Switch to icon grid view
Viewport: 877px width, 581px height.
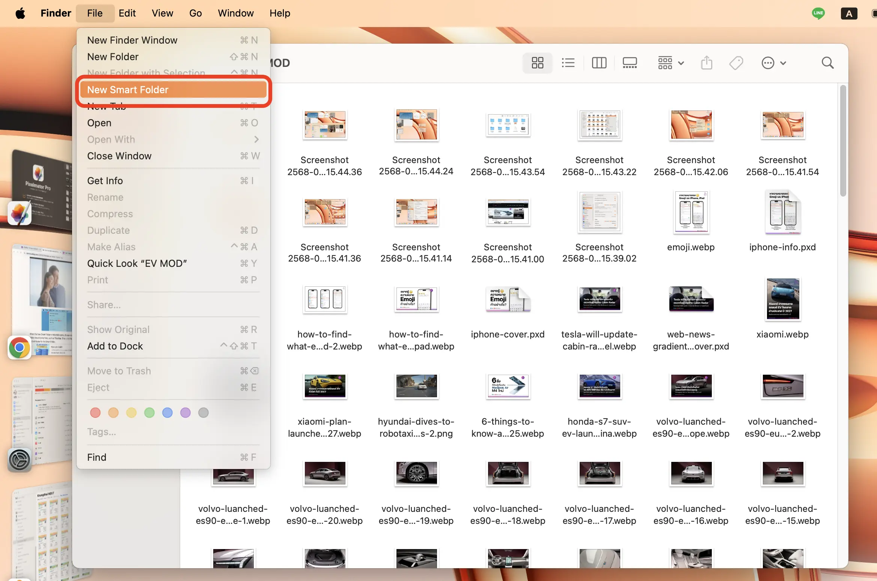(537, 63)
